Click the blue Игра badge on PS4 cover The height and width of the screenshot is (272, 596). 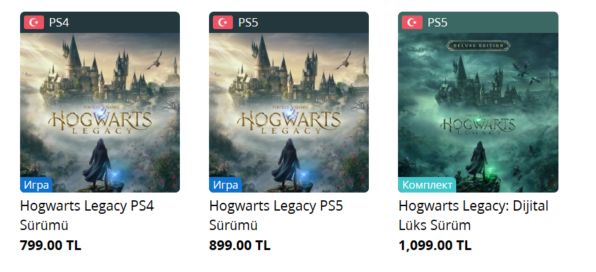tap(36, 185)
